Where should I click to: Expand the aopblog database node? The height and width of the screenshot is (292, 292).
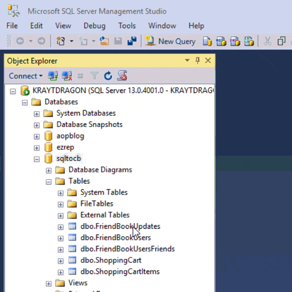pos(36,137)
